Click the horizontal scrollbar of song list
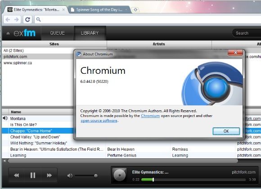The width and height of the screenshot is (261, 189). (123, 161)
